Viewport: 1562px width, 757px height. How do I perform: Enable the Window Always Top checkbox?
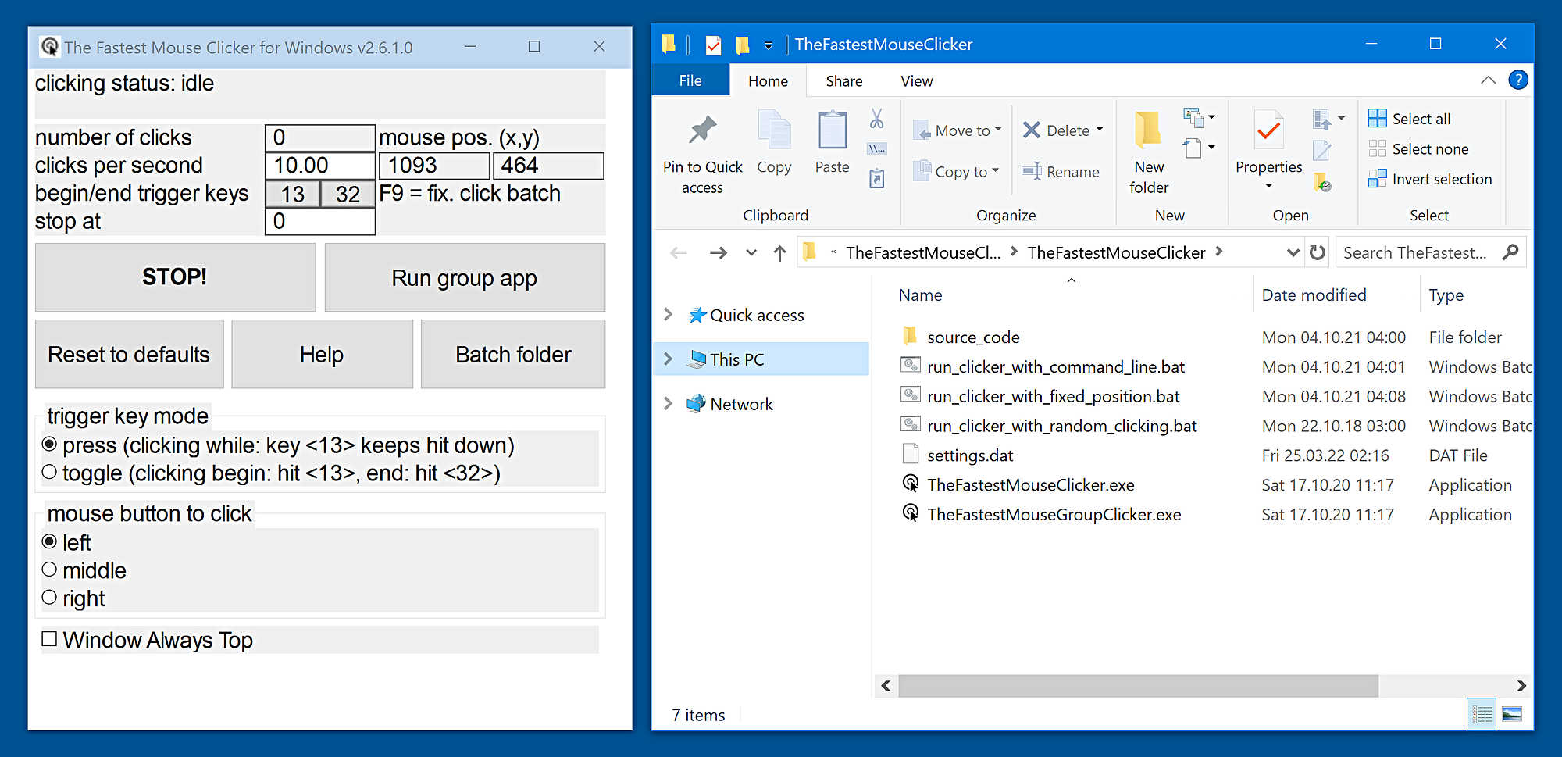[x=49, y=639]
